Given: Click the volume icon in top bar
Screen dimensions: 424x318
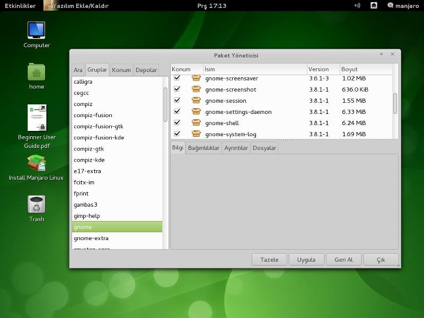Looking at the screenshot, I should [x=357, y=6].
